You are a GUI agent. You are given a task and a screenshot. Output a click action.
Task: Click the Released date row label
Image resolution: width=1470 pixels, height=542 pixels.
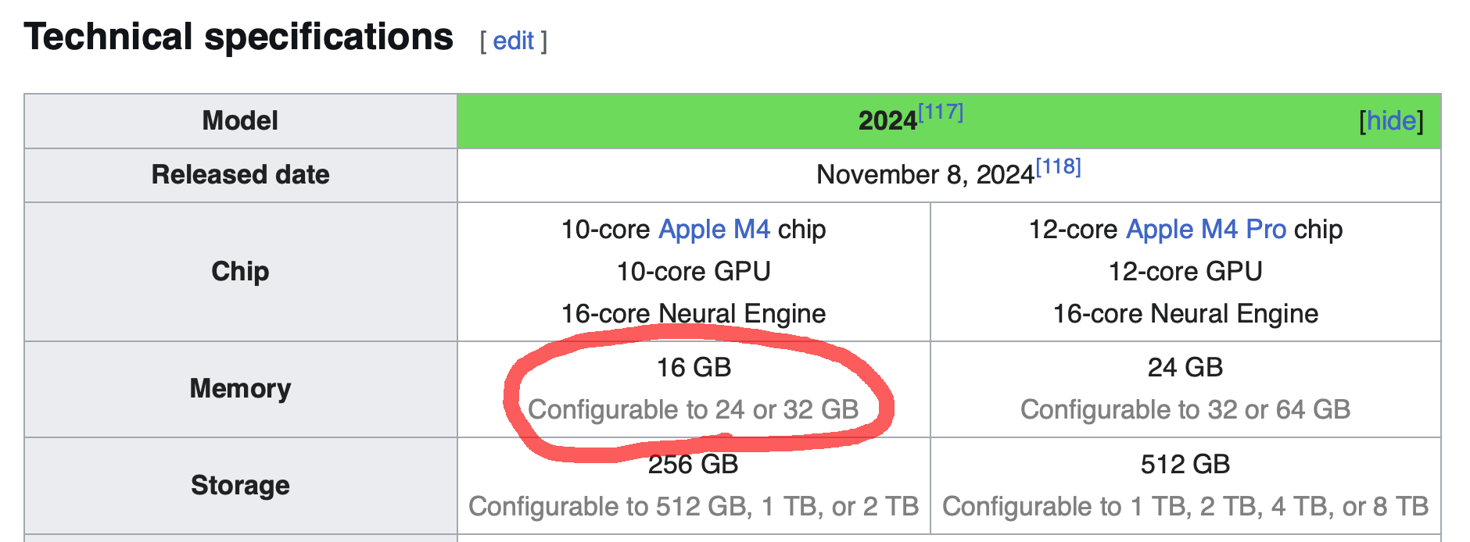[240, 175]
